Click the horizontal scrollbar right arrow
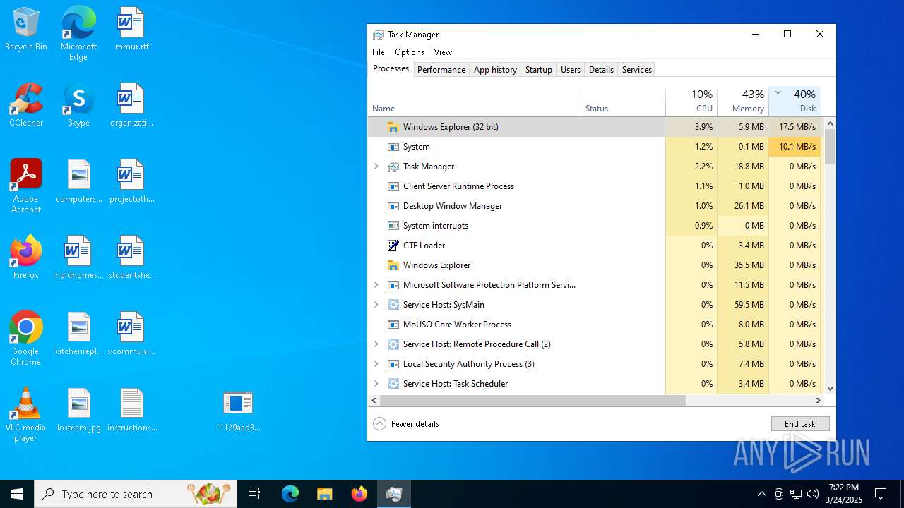This screenshot has width=904, height=508. [819, 400]
